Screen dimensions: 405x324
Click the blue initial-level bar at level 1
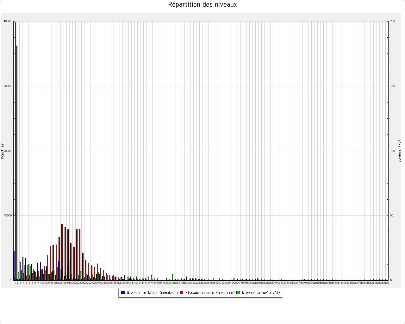coord(14,266)
